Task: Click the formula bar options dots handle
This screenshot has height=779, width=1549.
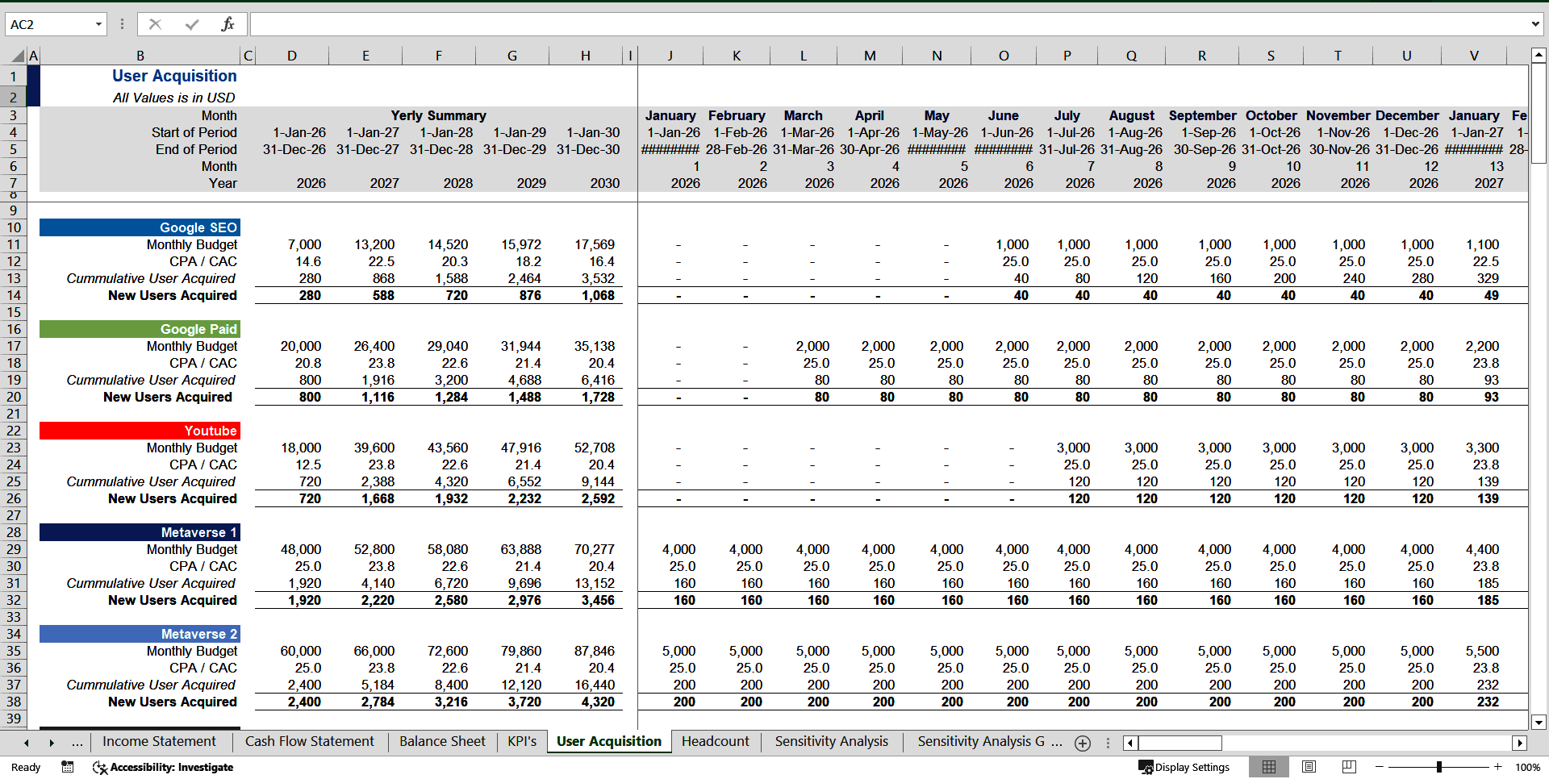Action: [x=122, y=24]
